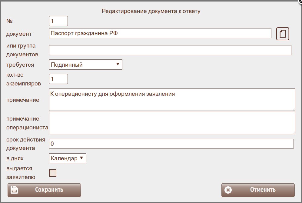Viewport: 302px width, 203px height.
Task: Click the circled X icon on Отменить
Action: (x=228, y=190)
